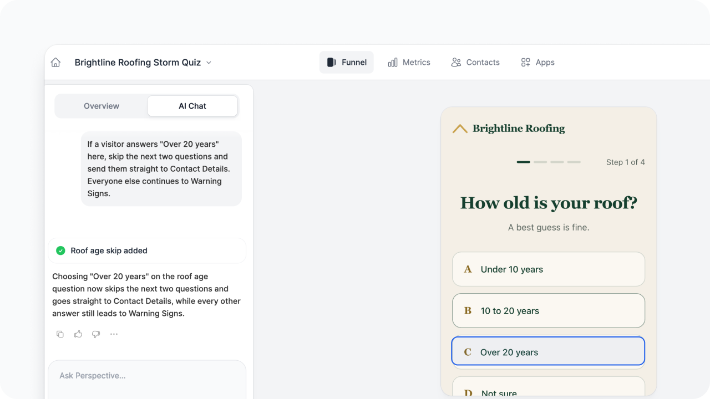The width and height of the screenshot is (710, 399).
Task: Open the Metrics tab
Action: click(409, 62)
